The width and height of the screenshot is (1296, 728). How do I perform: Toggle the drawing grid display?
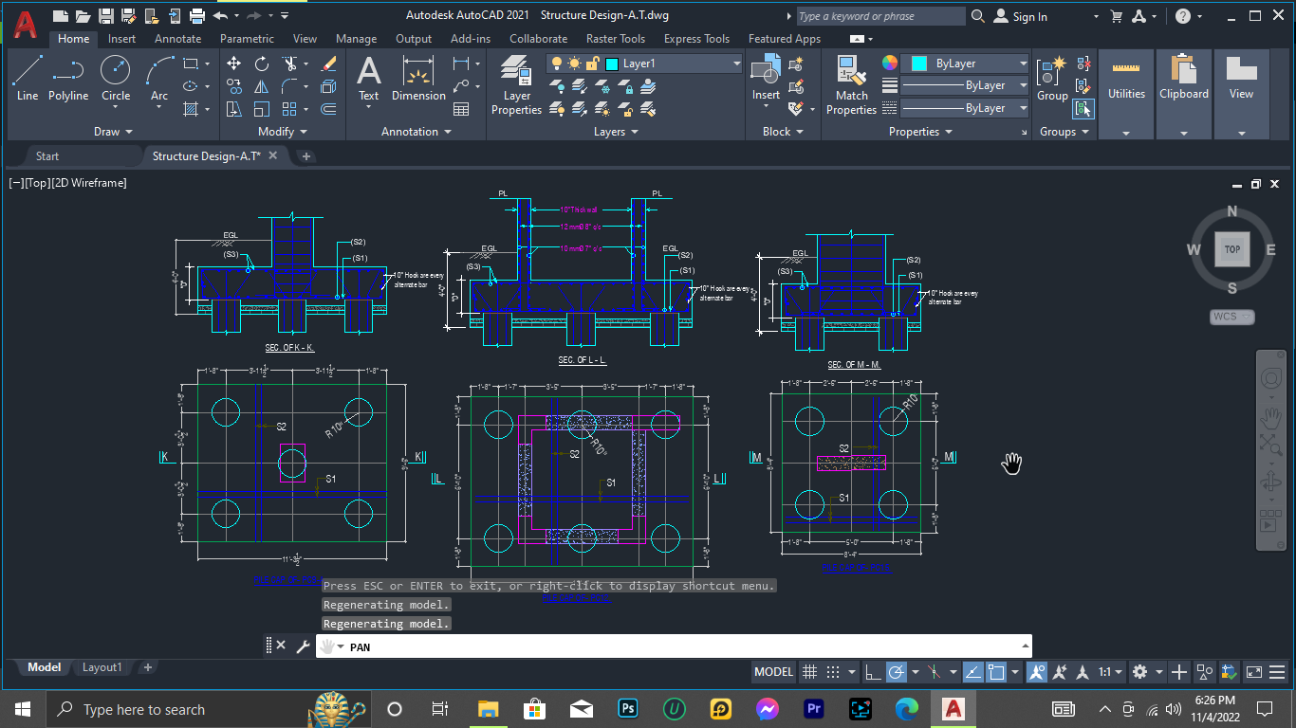coord(809,672)
